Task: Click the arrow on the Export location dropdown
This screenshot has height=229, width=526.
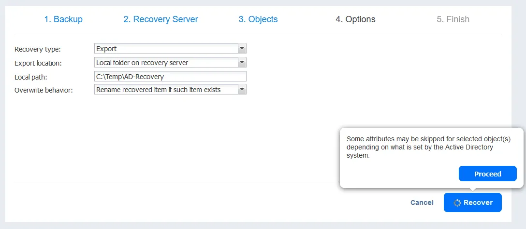Action: pyautogui.click(x=242, y=62)
